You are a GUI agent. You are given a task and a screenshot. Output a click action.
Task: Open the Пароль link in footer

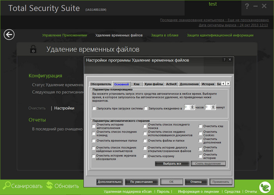[x=163, y=191]
